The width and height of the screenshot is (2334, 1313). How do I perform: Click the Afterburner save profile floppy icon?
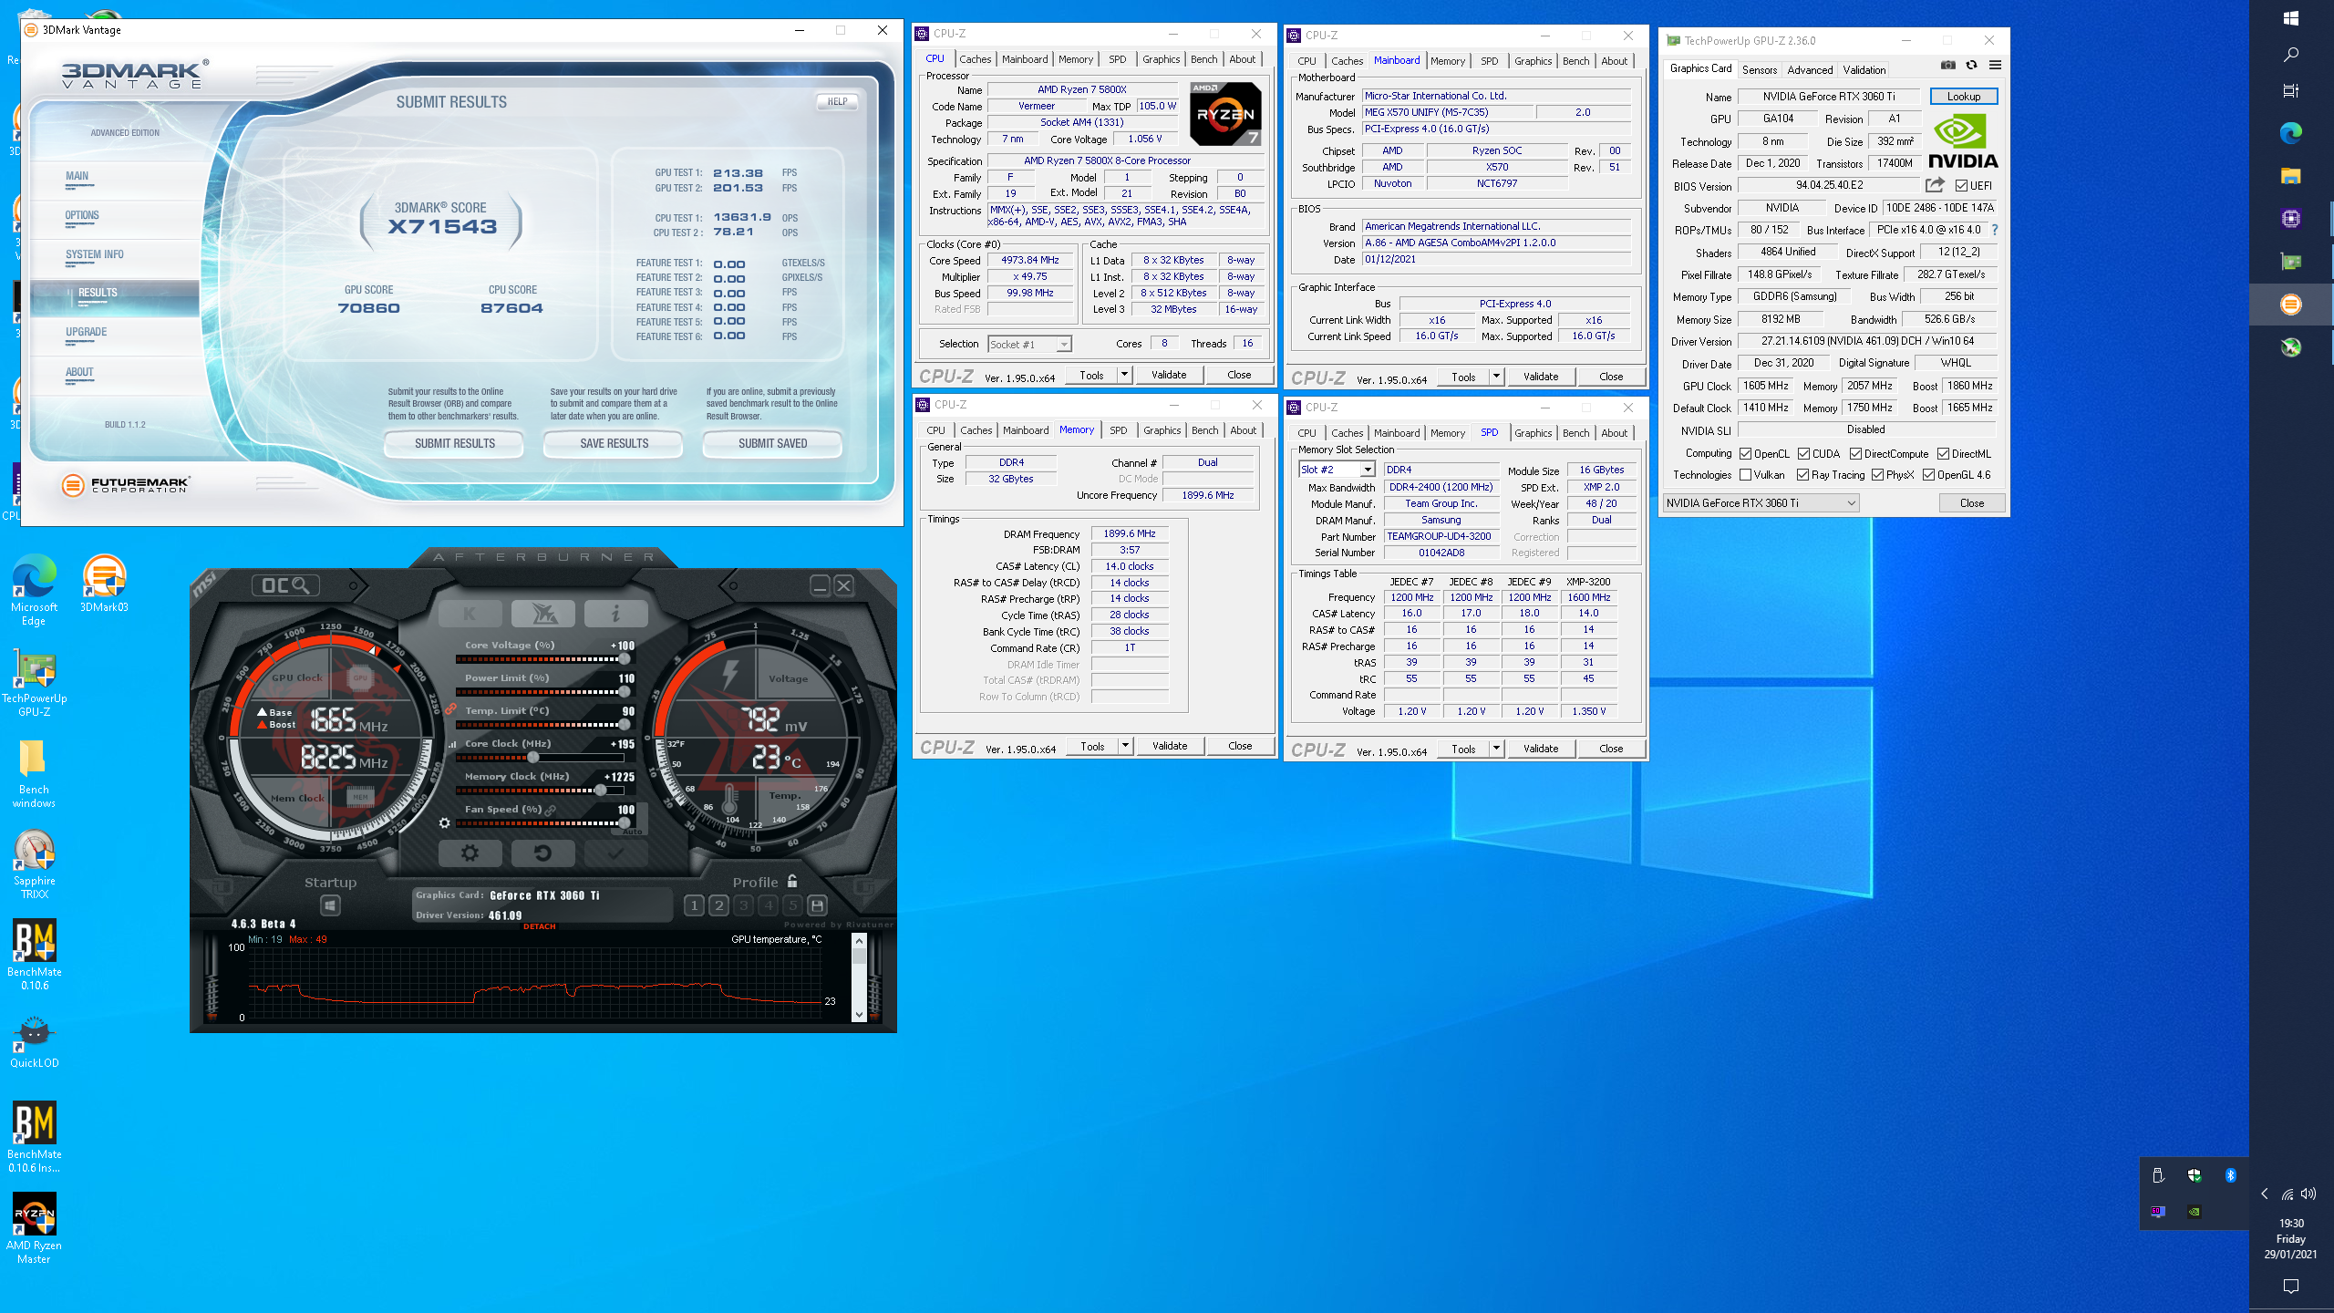click(818, 905)
